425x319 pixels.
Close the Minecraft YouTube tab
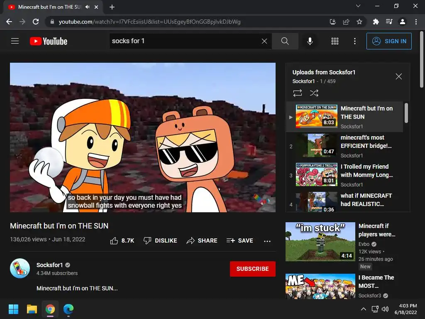tap(96, 7)
